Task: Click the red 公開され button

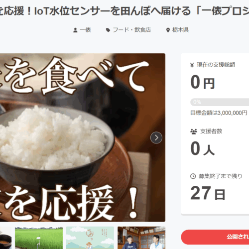Action: tap(215, 237)
